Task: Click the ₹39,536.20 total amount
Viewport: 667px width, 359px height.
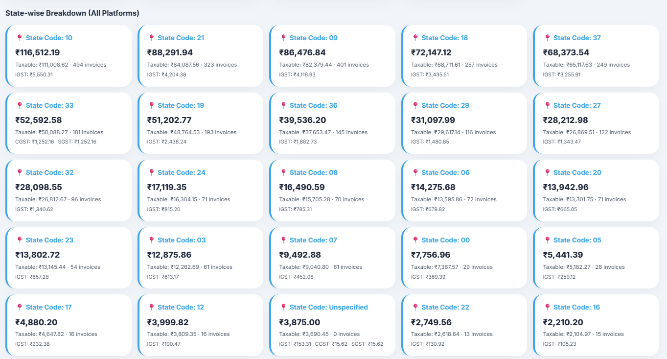Action: (x=302, y=120)
